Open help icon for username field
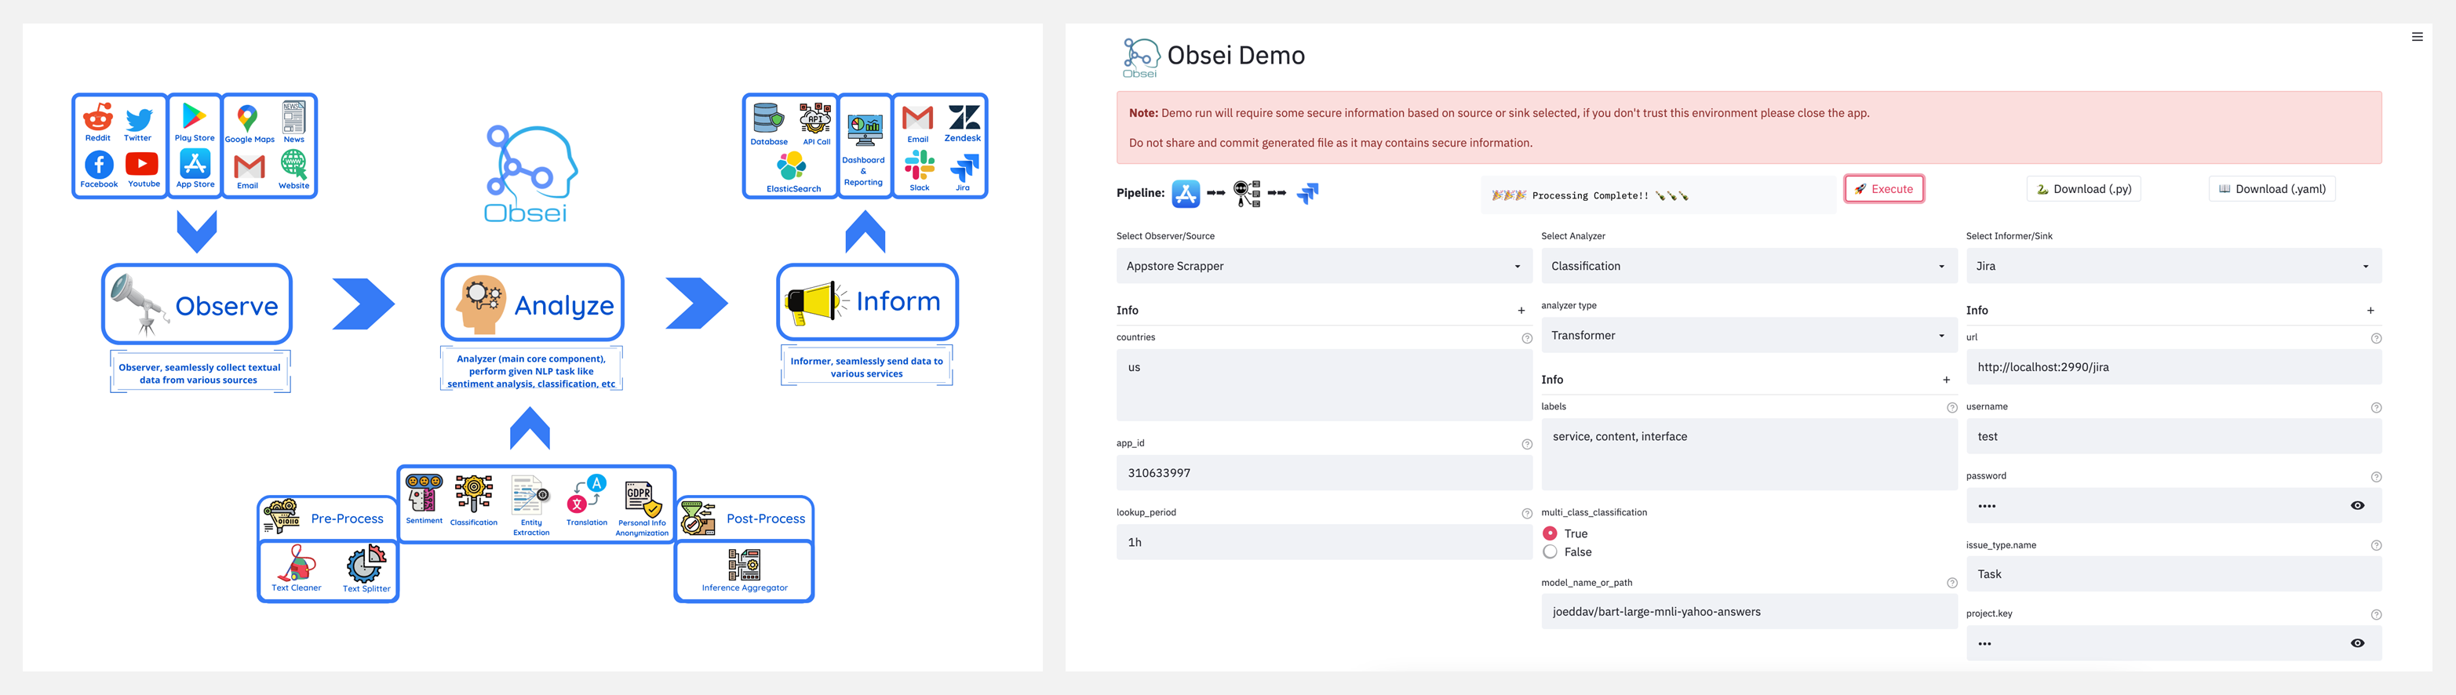 click(x=2376, y=408)
